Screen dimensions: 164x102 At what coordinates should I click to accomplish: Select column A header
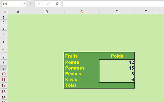18,12
